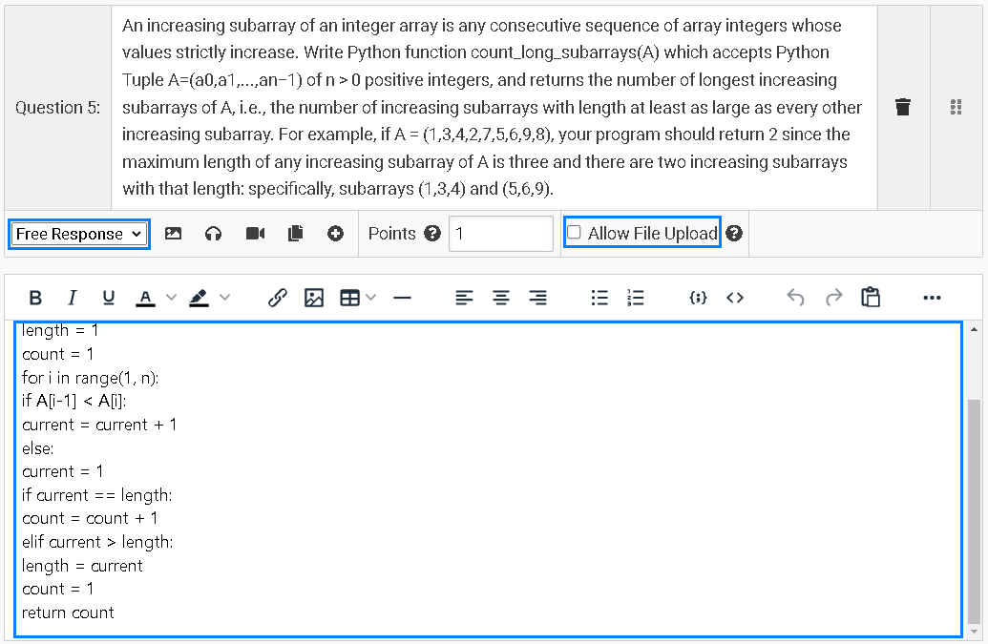This screenshot has height=644, width=988.
Task: Toggle underline formatting in the editor
Action: click(109, 298)
